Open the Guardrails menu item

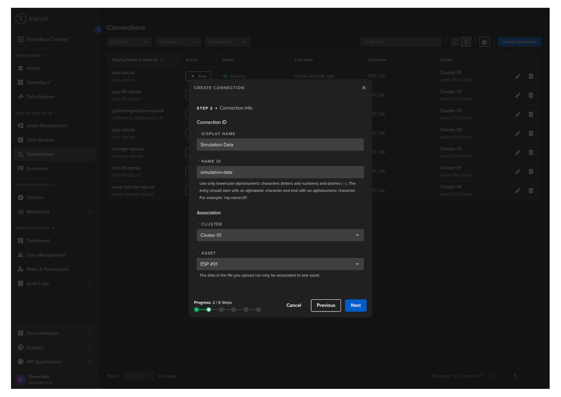click(37, 169)
